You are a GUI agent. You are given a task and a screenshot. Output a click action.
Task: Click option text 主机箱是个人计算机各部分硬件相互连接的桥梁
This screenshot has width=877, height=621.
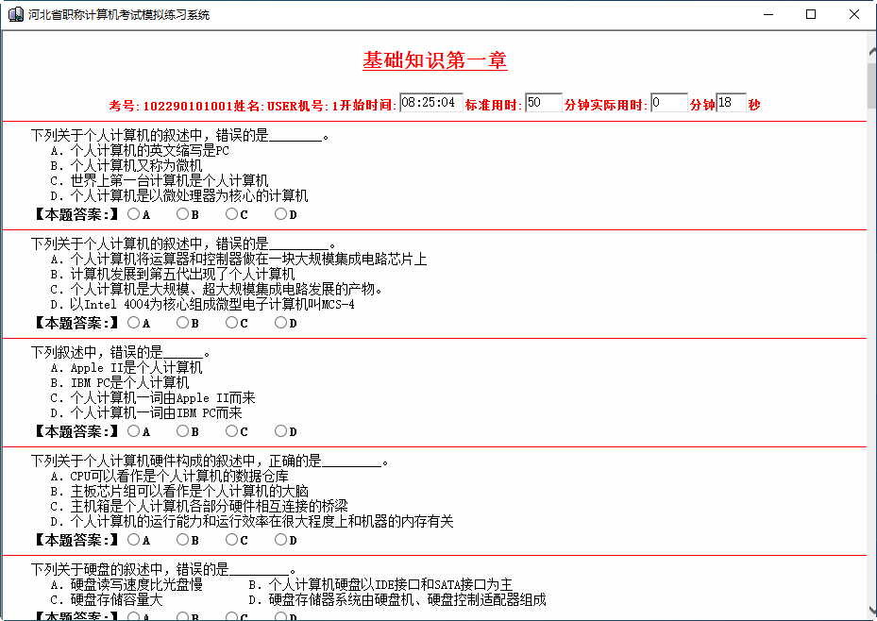pos(210,506)
